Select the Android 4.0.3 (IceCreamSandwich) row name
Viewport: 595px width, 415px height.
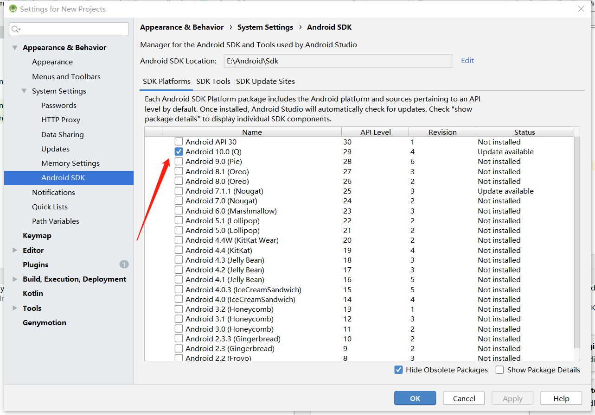pos(243,289)
